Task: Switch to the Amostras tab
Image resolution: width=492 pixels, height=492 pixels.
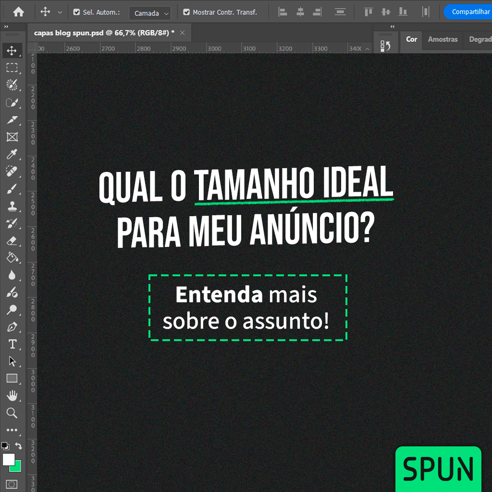Action: (443, 39)
